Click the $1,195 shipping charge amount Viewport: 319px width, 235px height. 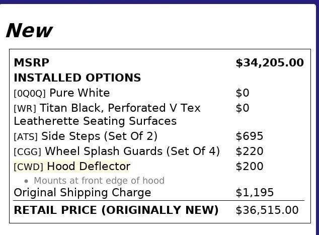tap(255, 193)
